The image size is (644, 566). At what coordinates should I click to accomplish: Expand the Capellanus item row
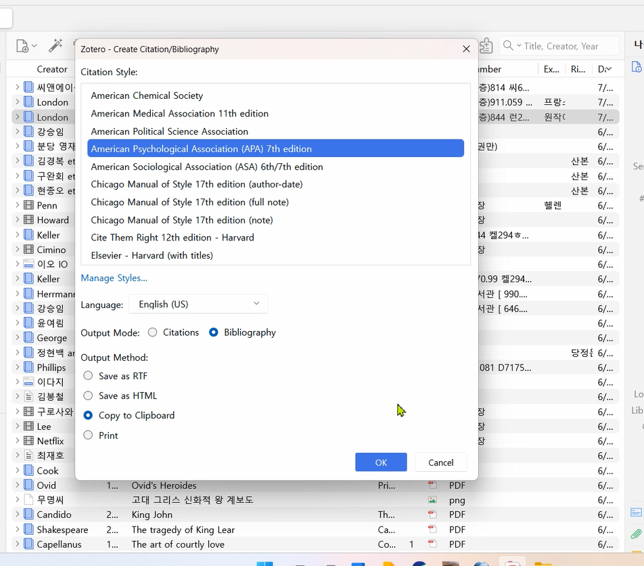tap(18, 544)
